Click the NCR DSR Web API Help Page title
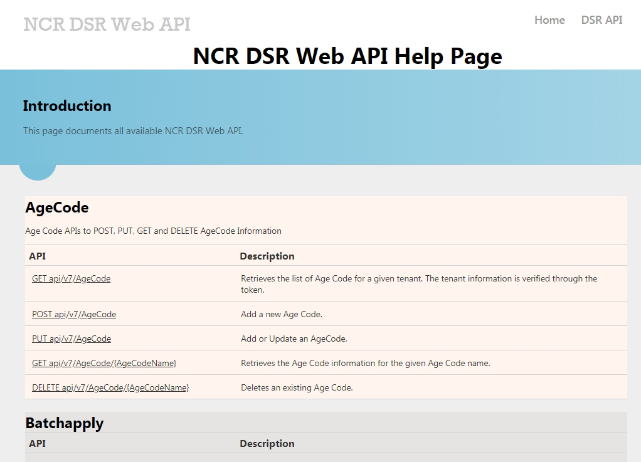The width and height of the screenshot is (641, 462). pyautogui.click(x=347, y=56)
